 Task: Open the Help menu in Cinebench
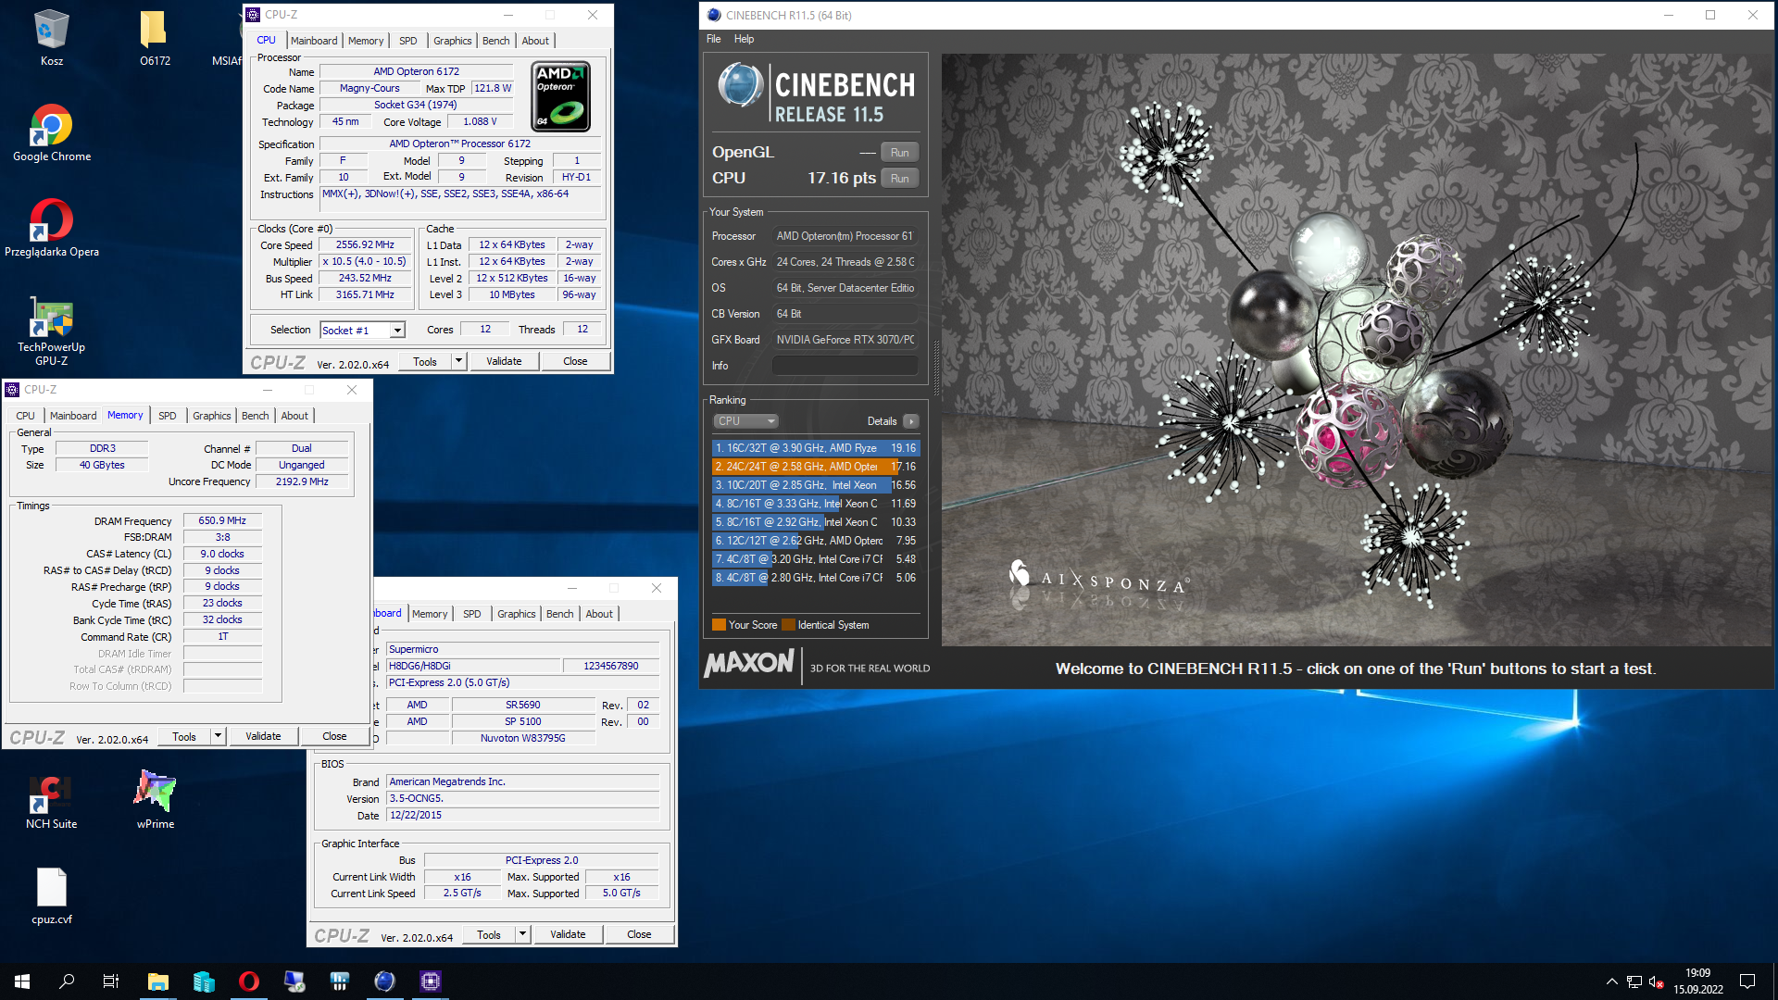pos(744,39)
